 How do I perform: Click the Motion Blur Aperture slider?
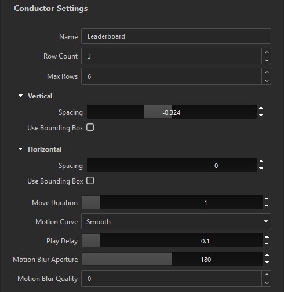[172, 259]
